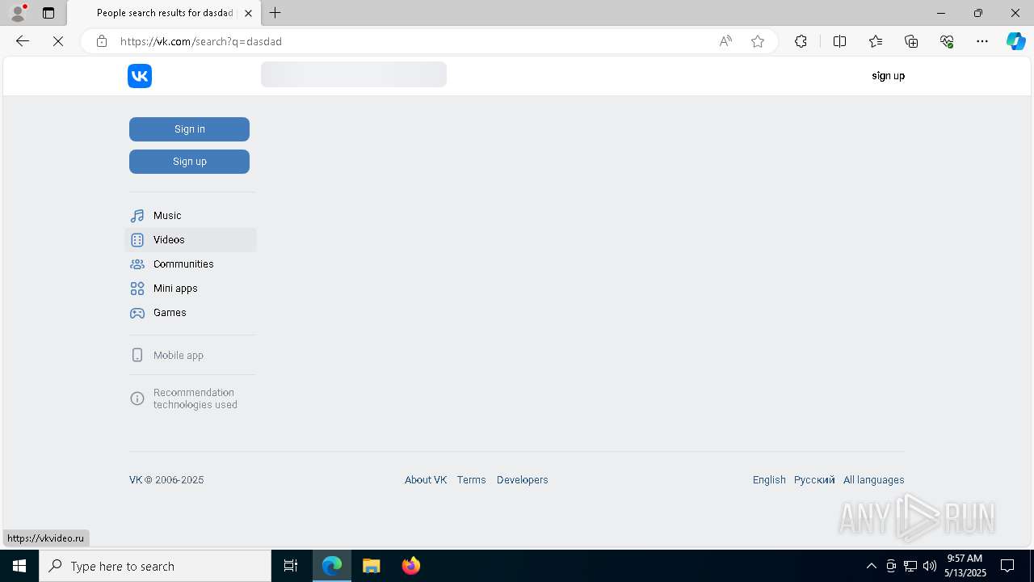
Task: Click the Sign in button
Action: pos(189,129)
